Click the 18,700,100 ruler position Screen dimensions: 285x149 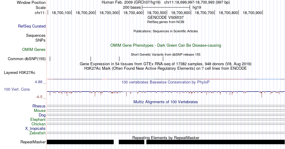pyautogui.click(x=61, y=13)
